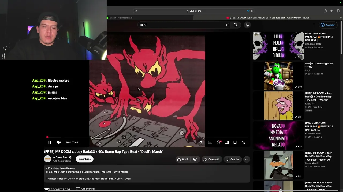Open the NOVATO INMEDIATO freestyle beat thumbnail
Viewport: 343px width, 192px height.
278,136
